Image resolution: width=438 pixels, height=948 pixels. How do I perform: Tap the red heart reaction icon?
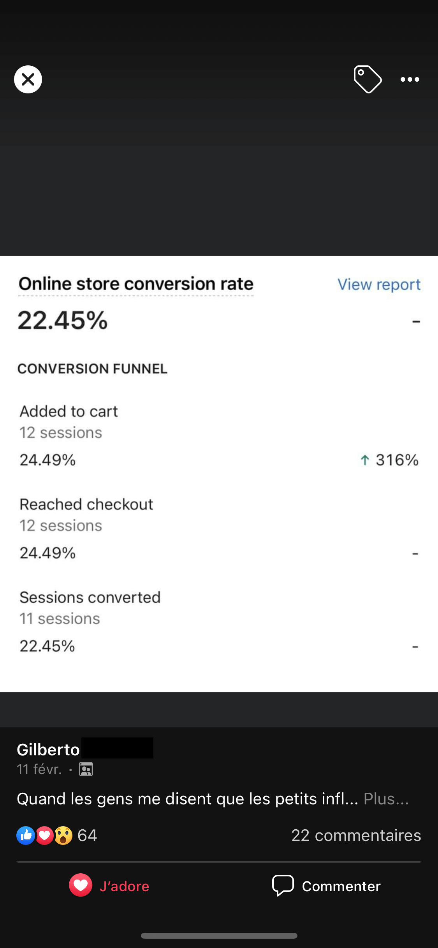click(44, 836)
